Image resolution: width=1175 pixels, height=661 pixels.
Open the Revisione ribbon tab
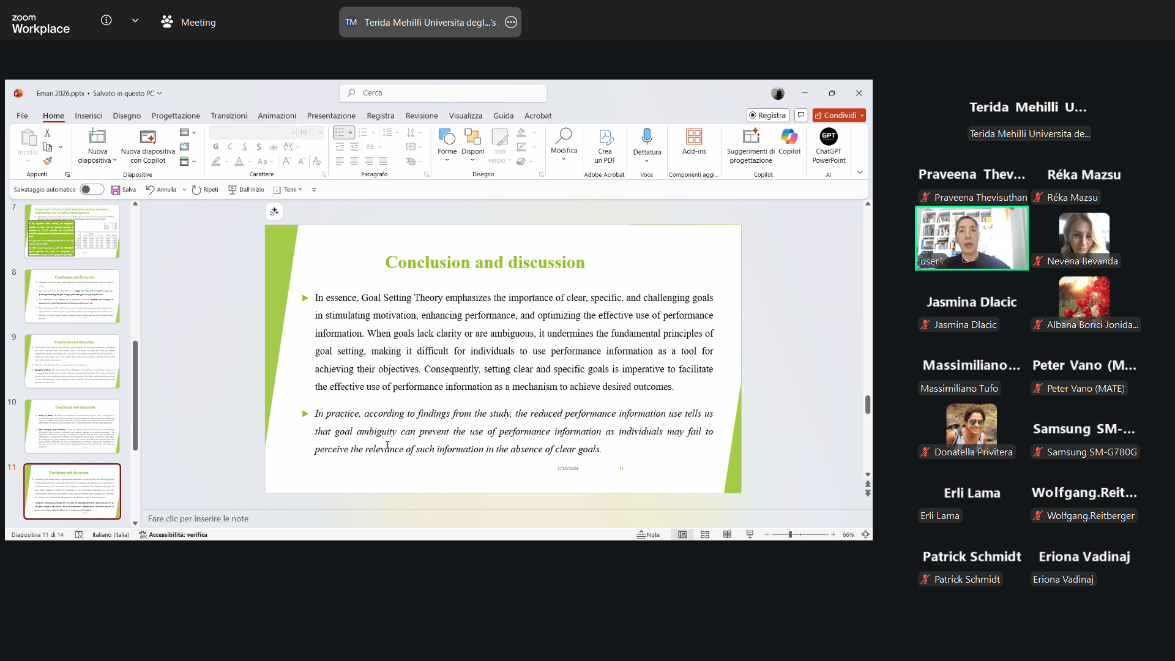421,116
